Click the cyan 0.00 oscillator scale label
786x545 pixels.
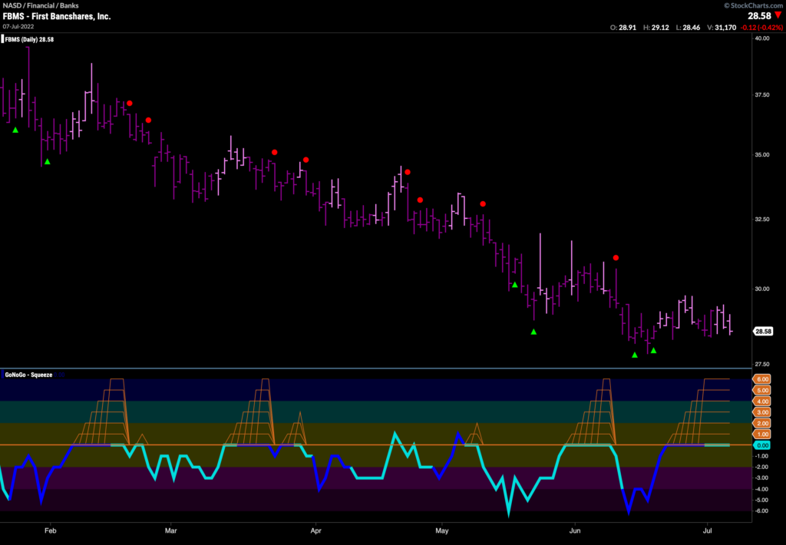pos(764,445)
